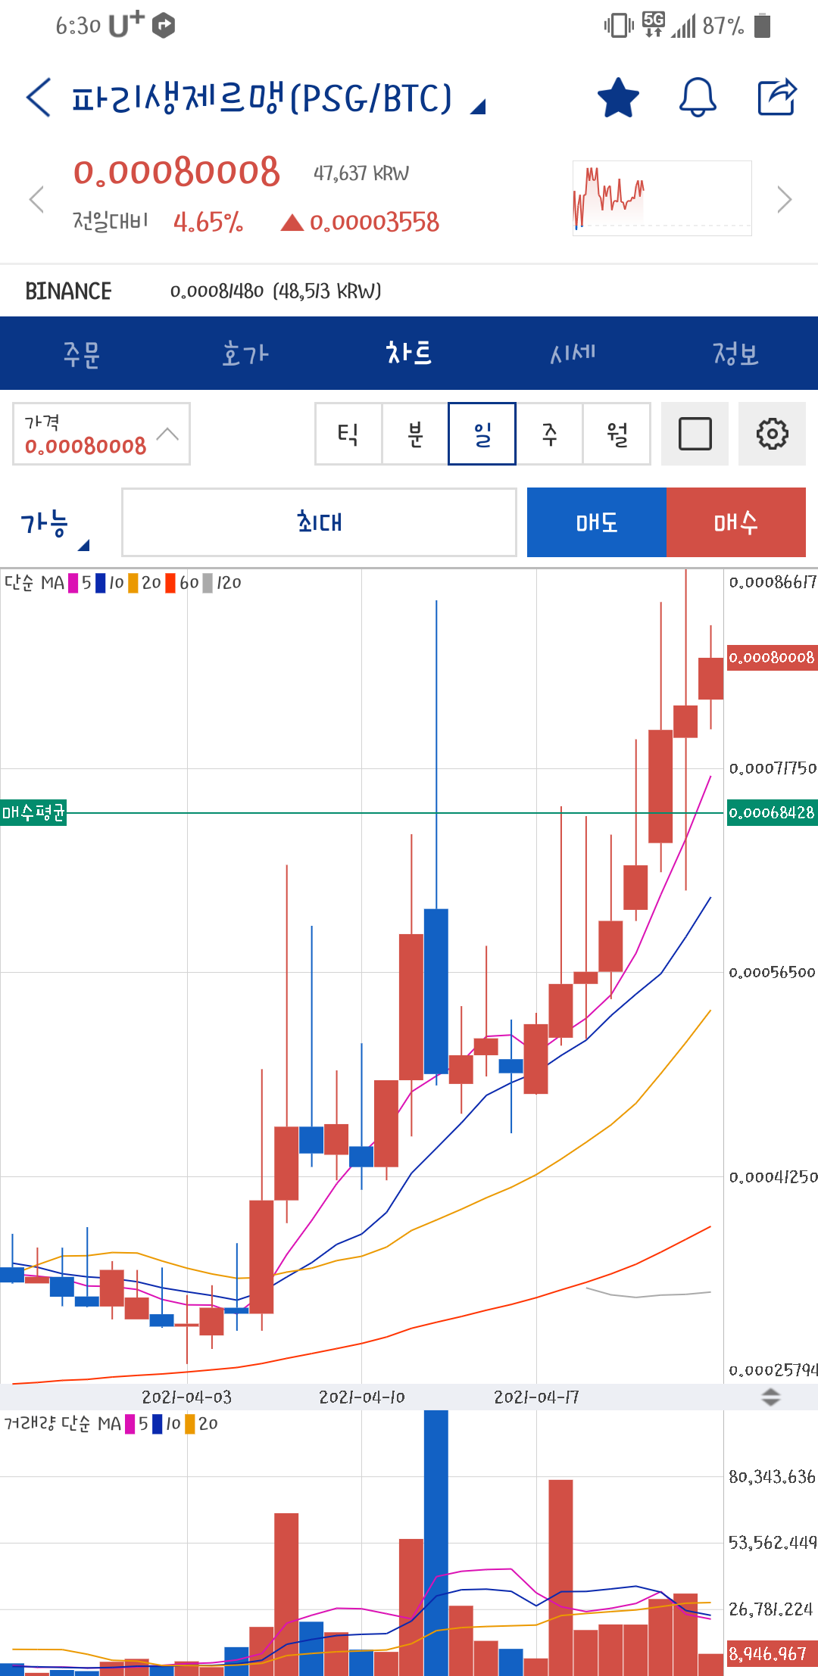Select 주 chart interval
The width and height of the screenshot is (818, 1676).
click(549, 434)
